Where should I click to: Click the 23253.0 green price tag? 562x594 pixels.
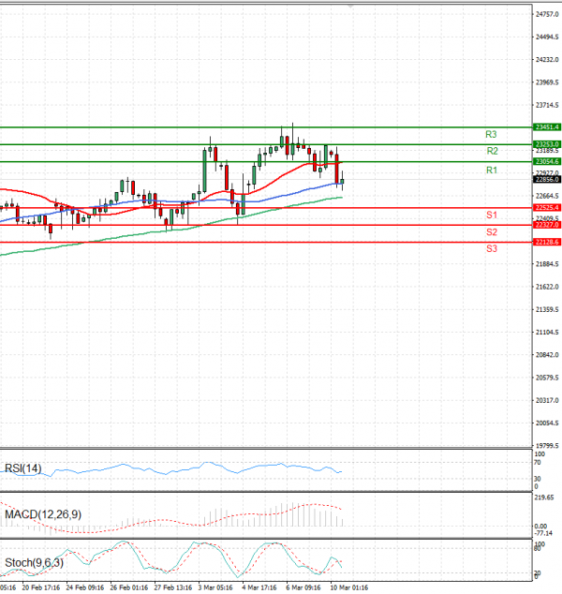tap(546, 144)
